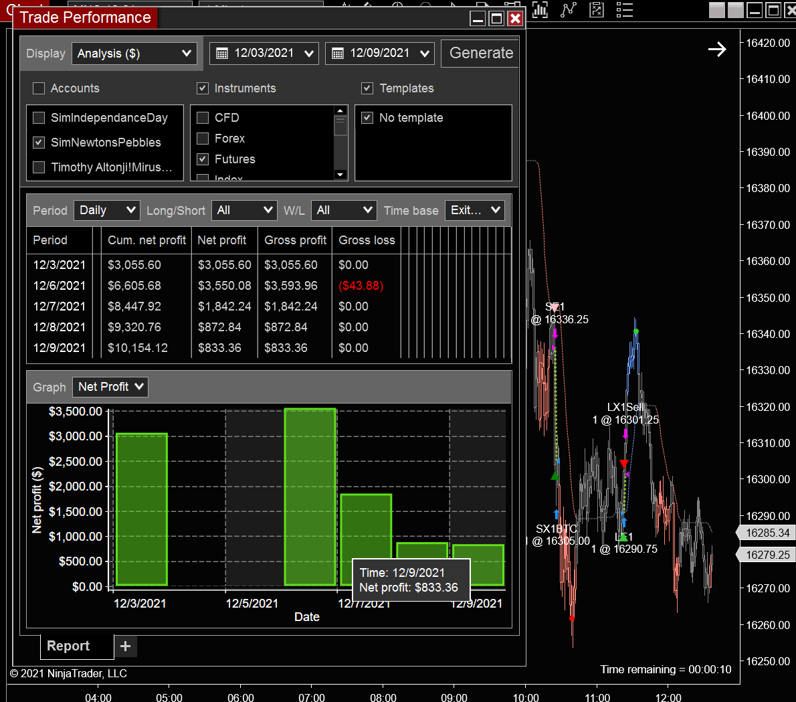Open the Chart Trader bar-chart icon
The height and width of the screenshot is (702, 796).
click(x=540, y=10)
